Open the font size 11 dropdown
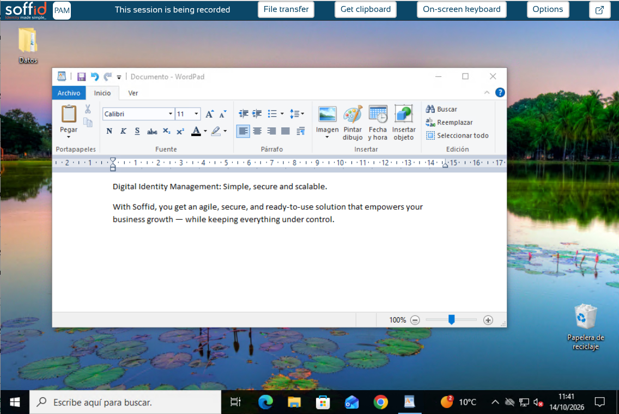Viewport: 619px width, 414px height. (196, 114)
